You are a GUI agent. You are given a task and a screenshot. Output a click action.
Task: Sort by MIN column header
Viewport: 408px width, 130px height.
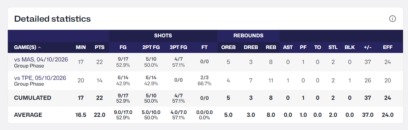point(81,47)
